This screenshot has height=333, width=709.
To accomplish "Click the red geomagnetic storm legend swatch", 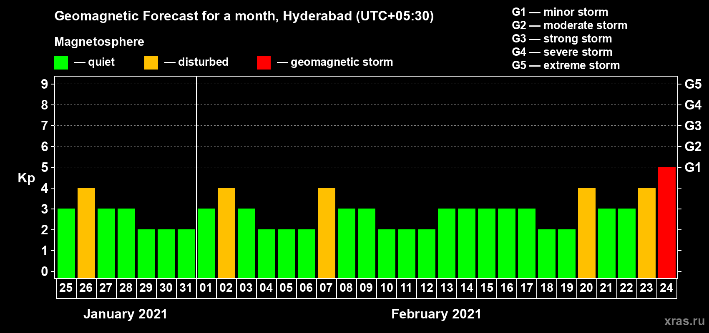I will (264, 63).
